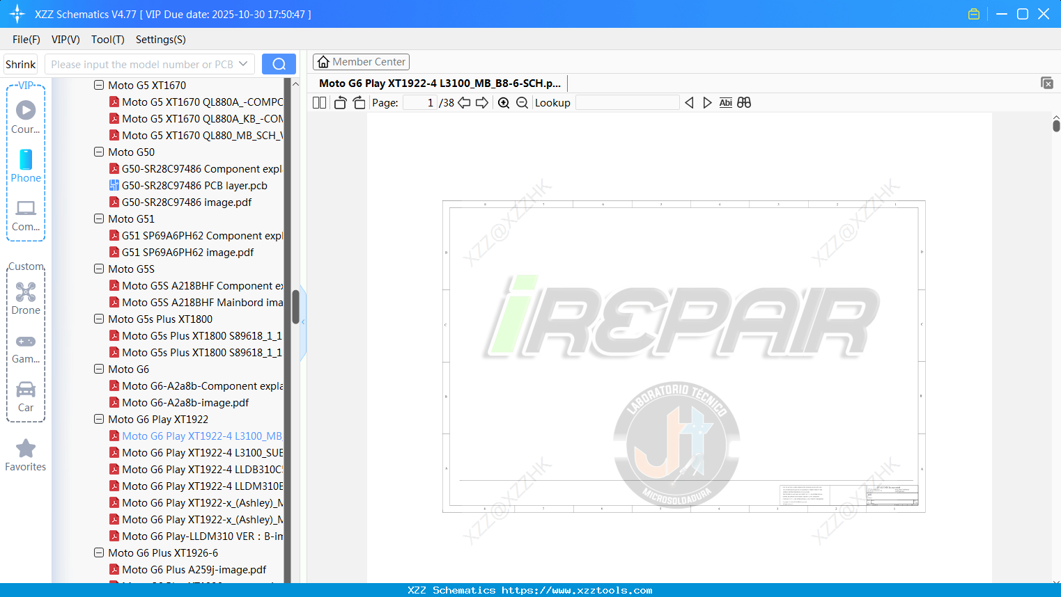Go to next page arrow
This screenshot has width=1061, height=597.
pyautogui.click(x=482, y=103)
